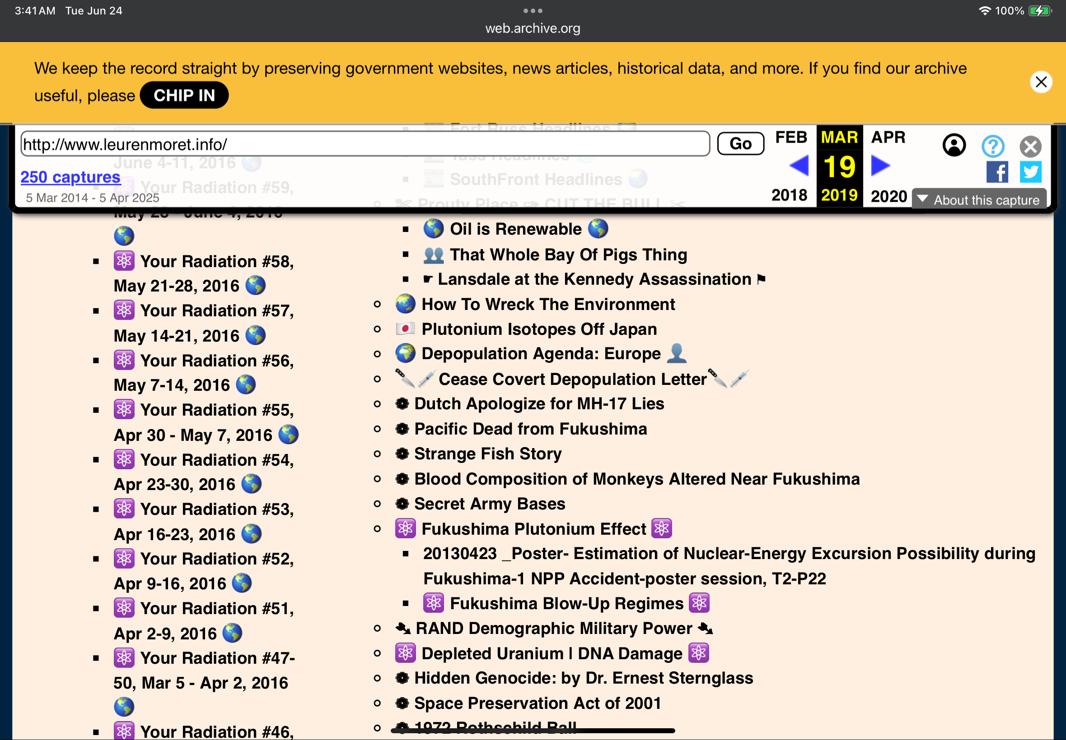Dismiss the donation banner with the X icon
1066x740 pixels.
pyautogui.click(x=1041, y=82)
